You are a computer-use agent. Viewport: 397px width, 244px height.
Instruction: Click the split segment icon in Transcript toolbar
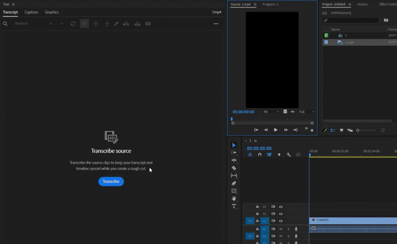click(x=96, y=23)
